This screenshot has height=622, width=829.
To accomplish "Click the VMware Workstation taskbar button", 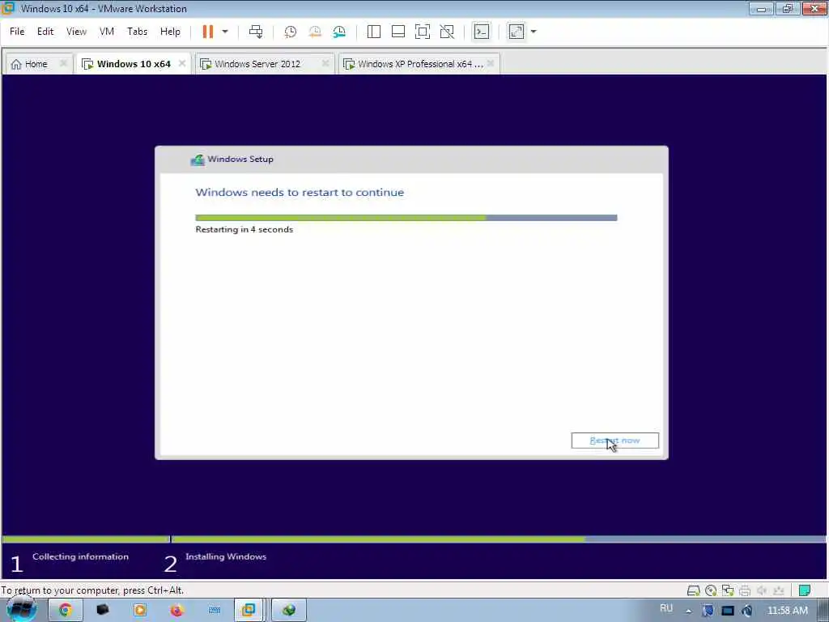I will (249, 611).
